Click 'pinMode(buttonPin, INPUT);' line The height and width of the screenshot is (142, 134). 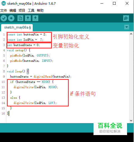point(32,61)
